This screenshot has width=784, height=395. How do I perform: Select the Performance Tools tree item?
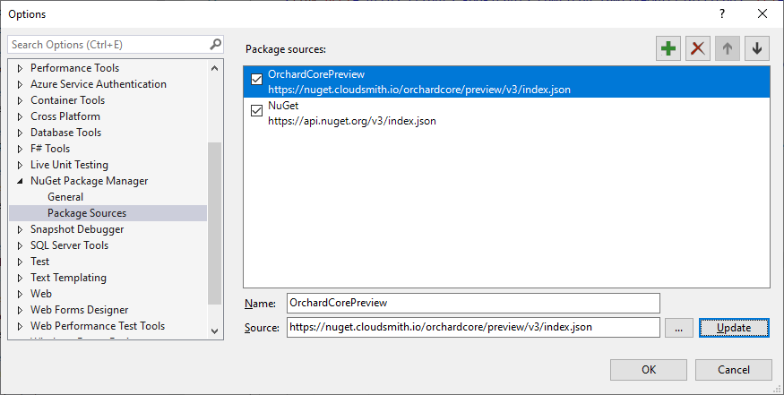coord(75,68)
